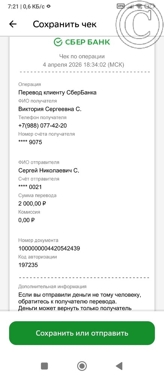The height and width of the screenshot is (377, 164).
Task: Tap the Wi-Fi status icon
Action: point(139,6)
